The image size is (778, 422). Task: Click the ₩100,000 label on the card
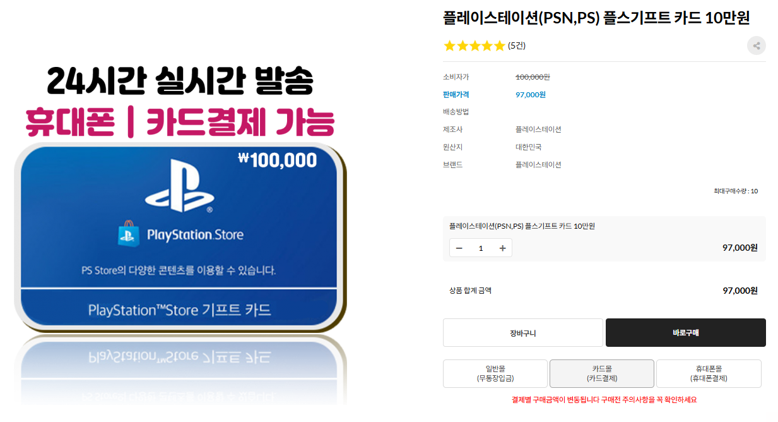coord(278,160)
